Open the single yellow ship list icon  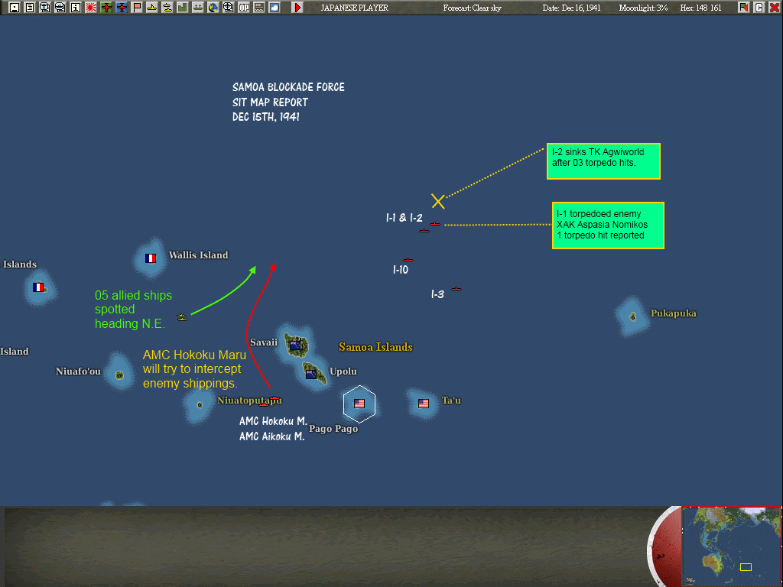click(152, 8)
